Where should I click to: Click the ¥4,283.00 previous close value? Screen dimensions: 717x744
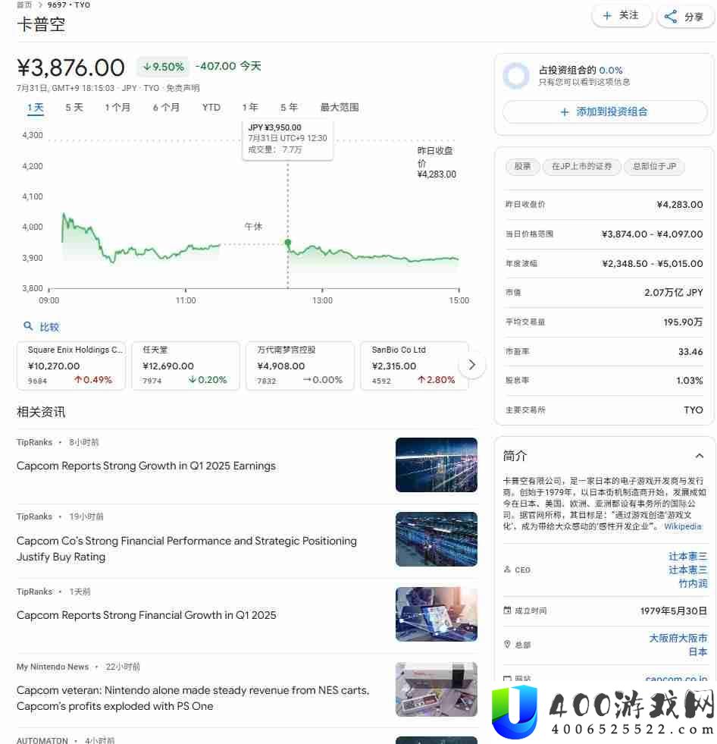pos(680,205)
